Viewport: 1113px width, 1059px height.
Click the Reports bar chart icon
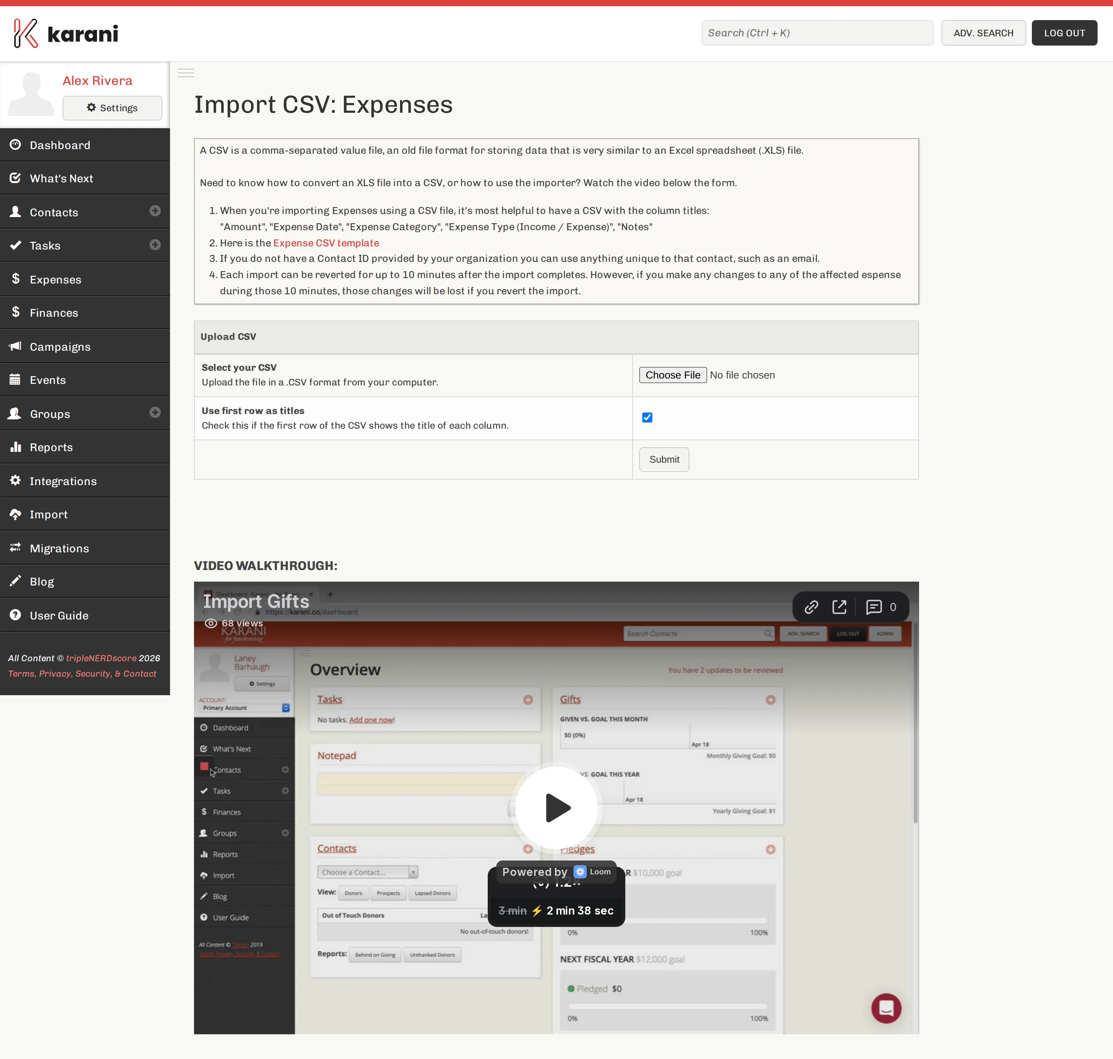[15, 446]
